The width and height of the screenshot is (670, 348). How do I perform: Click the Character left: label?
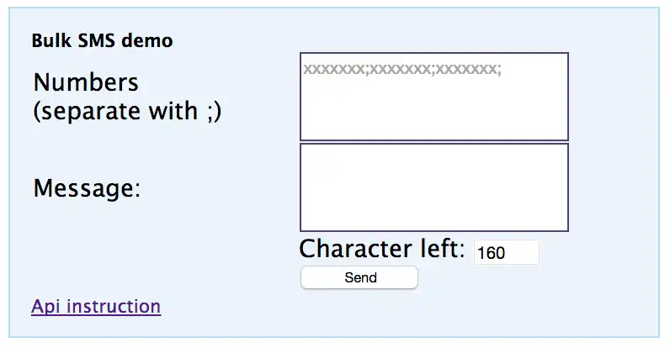(382, 249)
